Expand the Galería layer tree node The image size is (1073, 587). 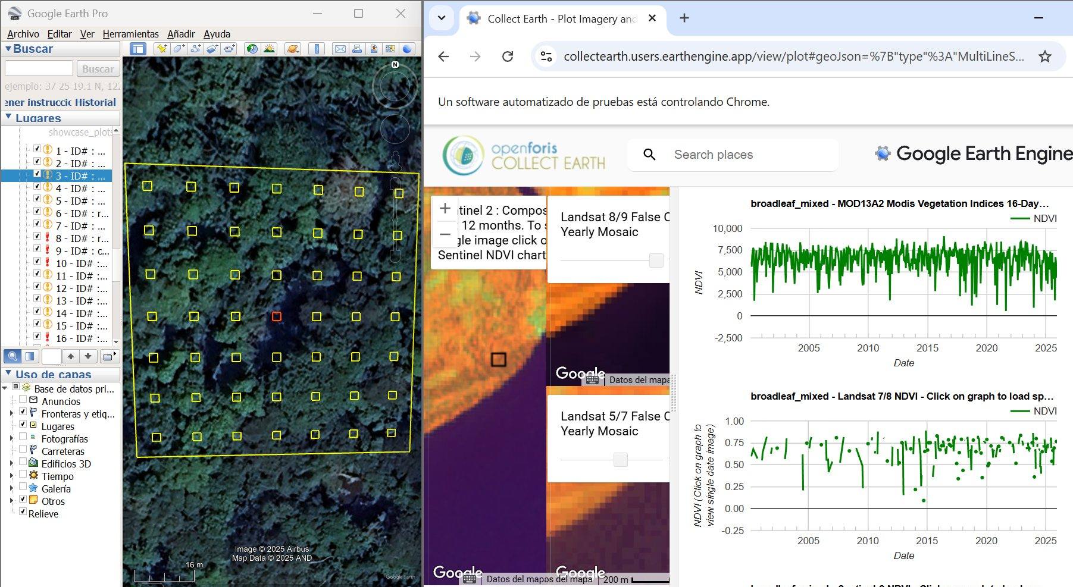click(x=11, y=488)
